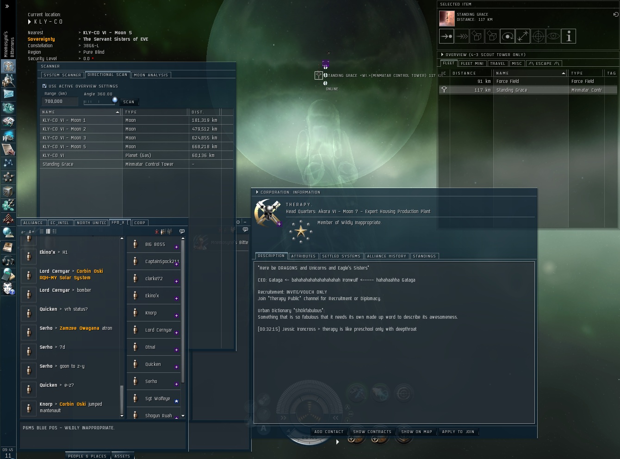Screen dimensions: 620x459
Task: Switch to the EC_INTEL chat tab
Action: (60, 223)
